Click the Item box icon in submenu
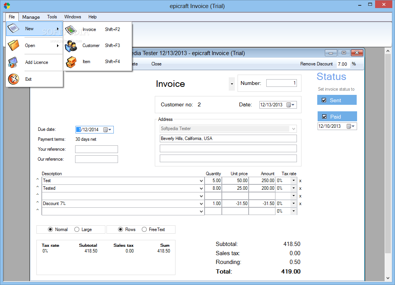 tap(71, 62)
